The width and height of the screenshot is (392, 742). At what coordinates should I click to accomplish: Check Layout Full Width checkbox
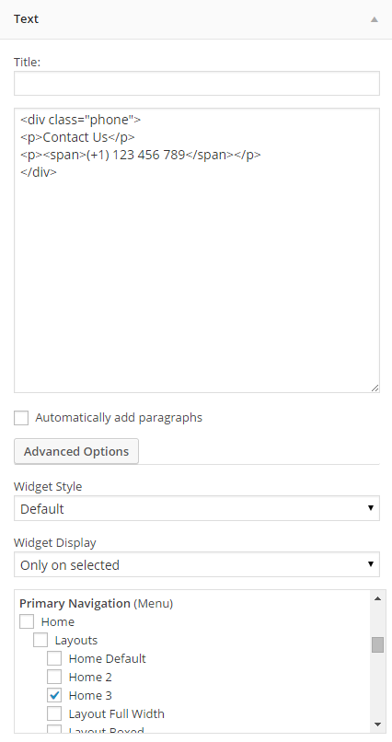tap(54, 713)
